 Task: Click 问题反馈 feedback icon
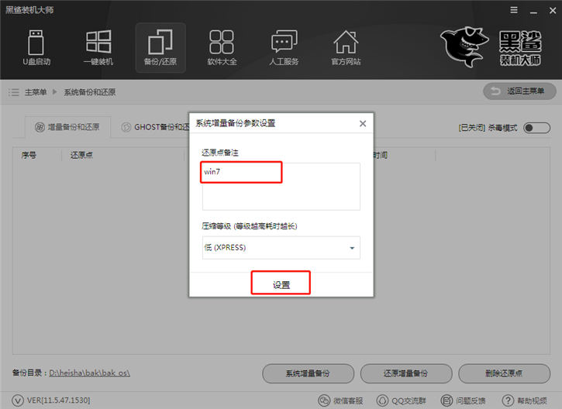pos(463,400)
